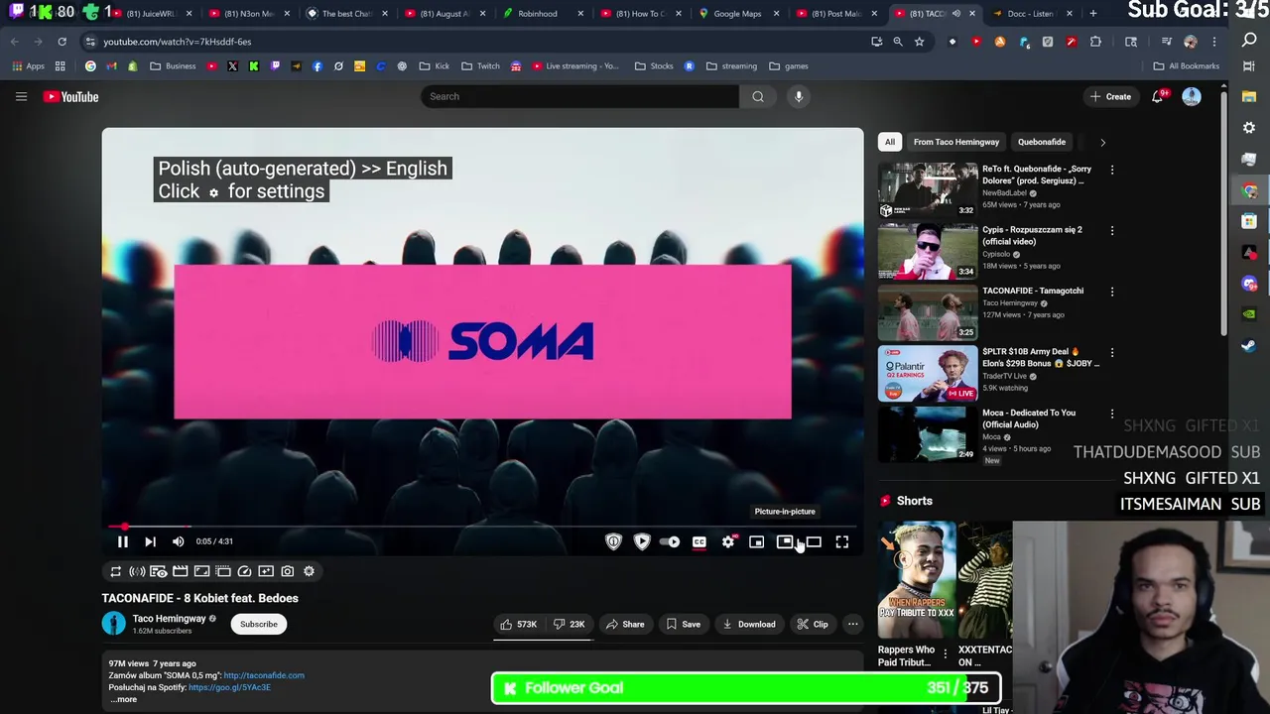Viewport: 1270px width, 714px height.
Task: Show more filter chips with arrow
Action: (1102, 142)
